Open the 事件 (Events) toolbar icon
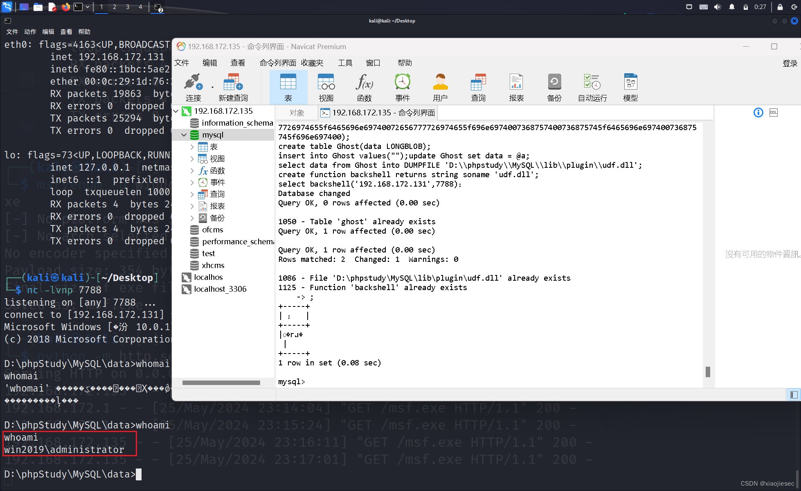 402,86
